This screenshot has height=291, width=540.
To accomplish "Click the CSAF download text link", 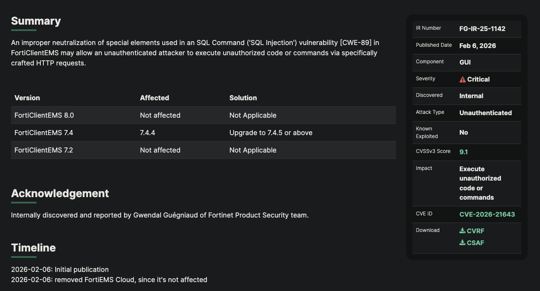I will pos(475,243).
